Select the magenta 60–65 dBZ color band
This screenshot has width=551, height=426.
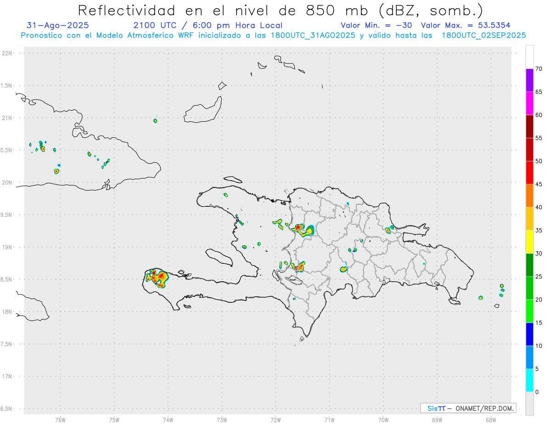[x=529, y=103]
